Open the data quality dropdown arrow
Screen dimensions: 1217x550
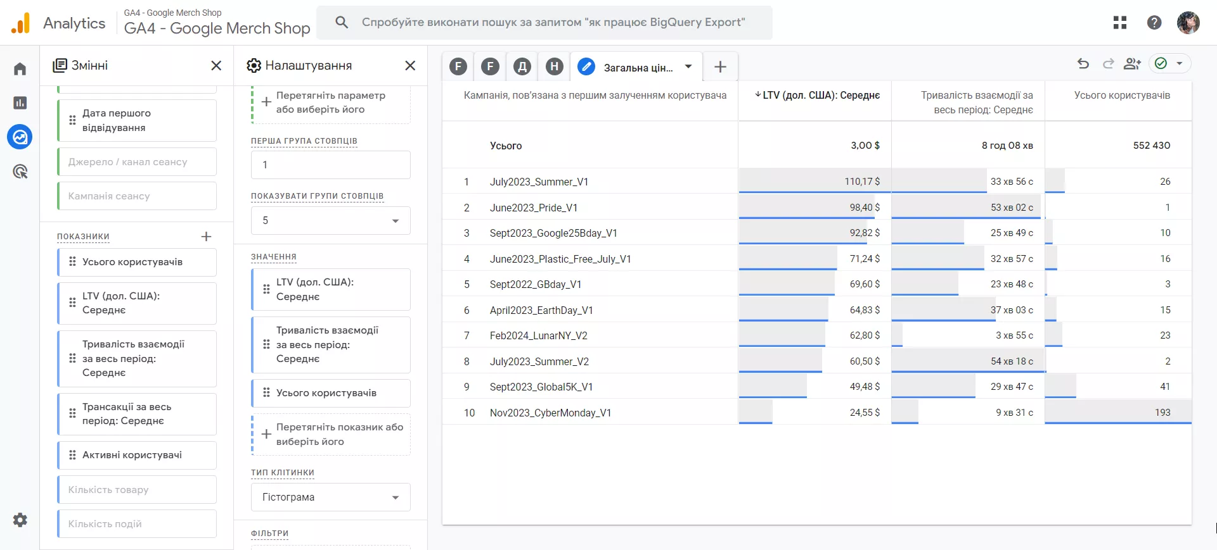(x=1180, y=63)
